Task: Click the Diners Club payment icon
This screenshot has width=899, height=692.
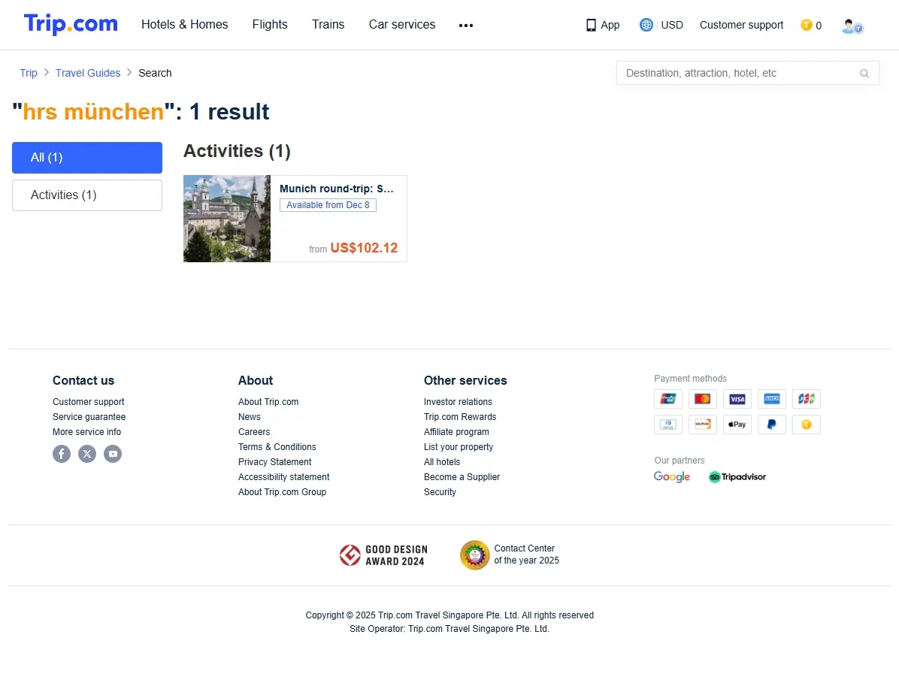Action: (x=668, y=425)
